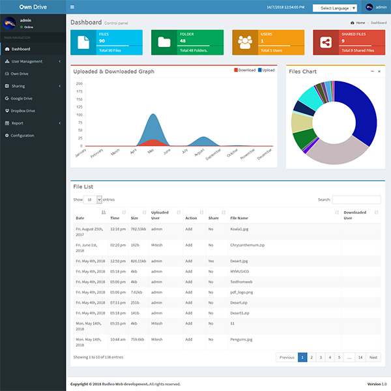Click the Users tile group icon
The image size is (391, 391).
pyautogui.click(x=245, y=42)
